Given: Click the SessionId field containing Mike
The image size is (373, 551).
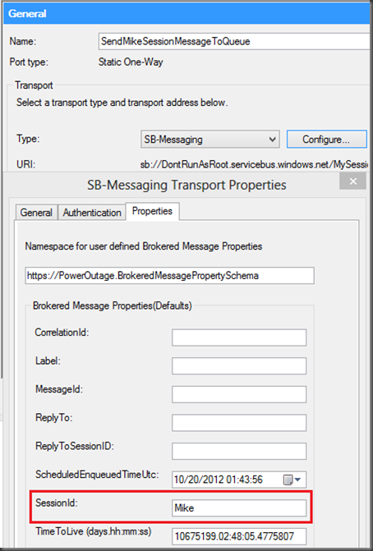Looking at the screenshot, I should [239, 508].
